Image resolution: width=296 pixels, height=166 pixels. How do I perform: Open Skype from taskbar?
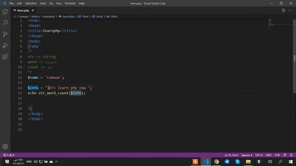click(x=237, y=162)
